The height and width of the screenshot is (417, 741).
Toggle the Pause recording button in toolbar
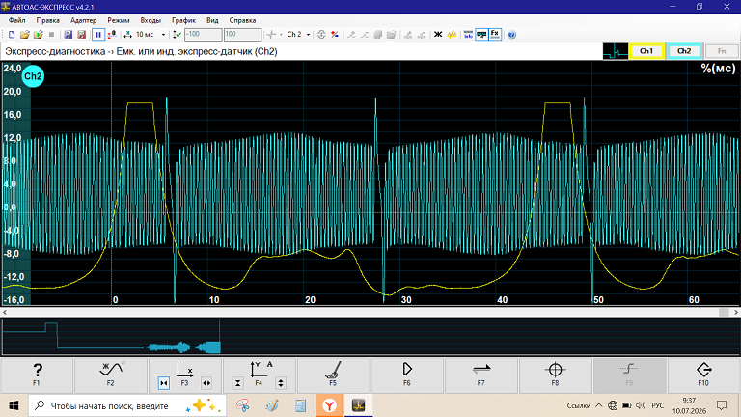(x=98, y=35)
